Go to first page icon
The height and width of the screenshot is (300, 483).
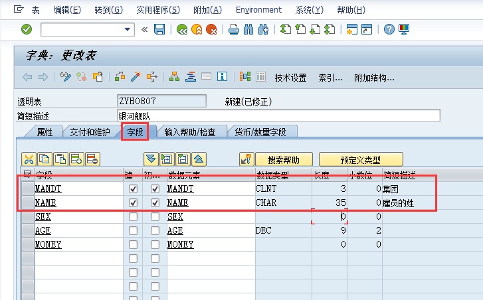286,30
